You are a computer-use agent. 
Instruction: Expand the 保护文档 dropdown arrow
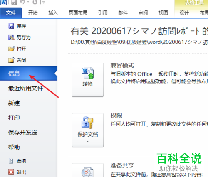(x=87, y=142)
